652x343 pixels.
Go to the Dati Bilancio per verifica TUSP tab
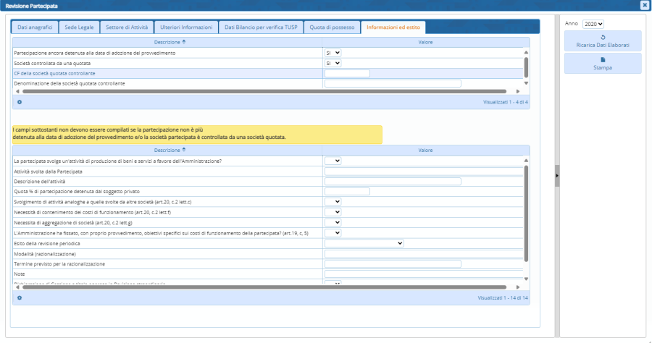coord(259,27)
